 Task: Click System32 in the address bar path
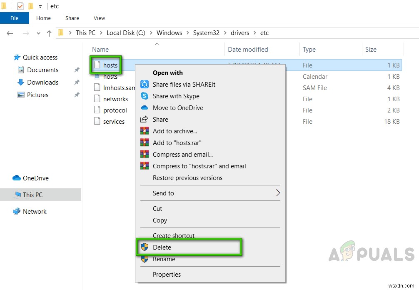[x=206, y=33]
